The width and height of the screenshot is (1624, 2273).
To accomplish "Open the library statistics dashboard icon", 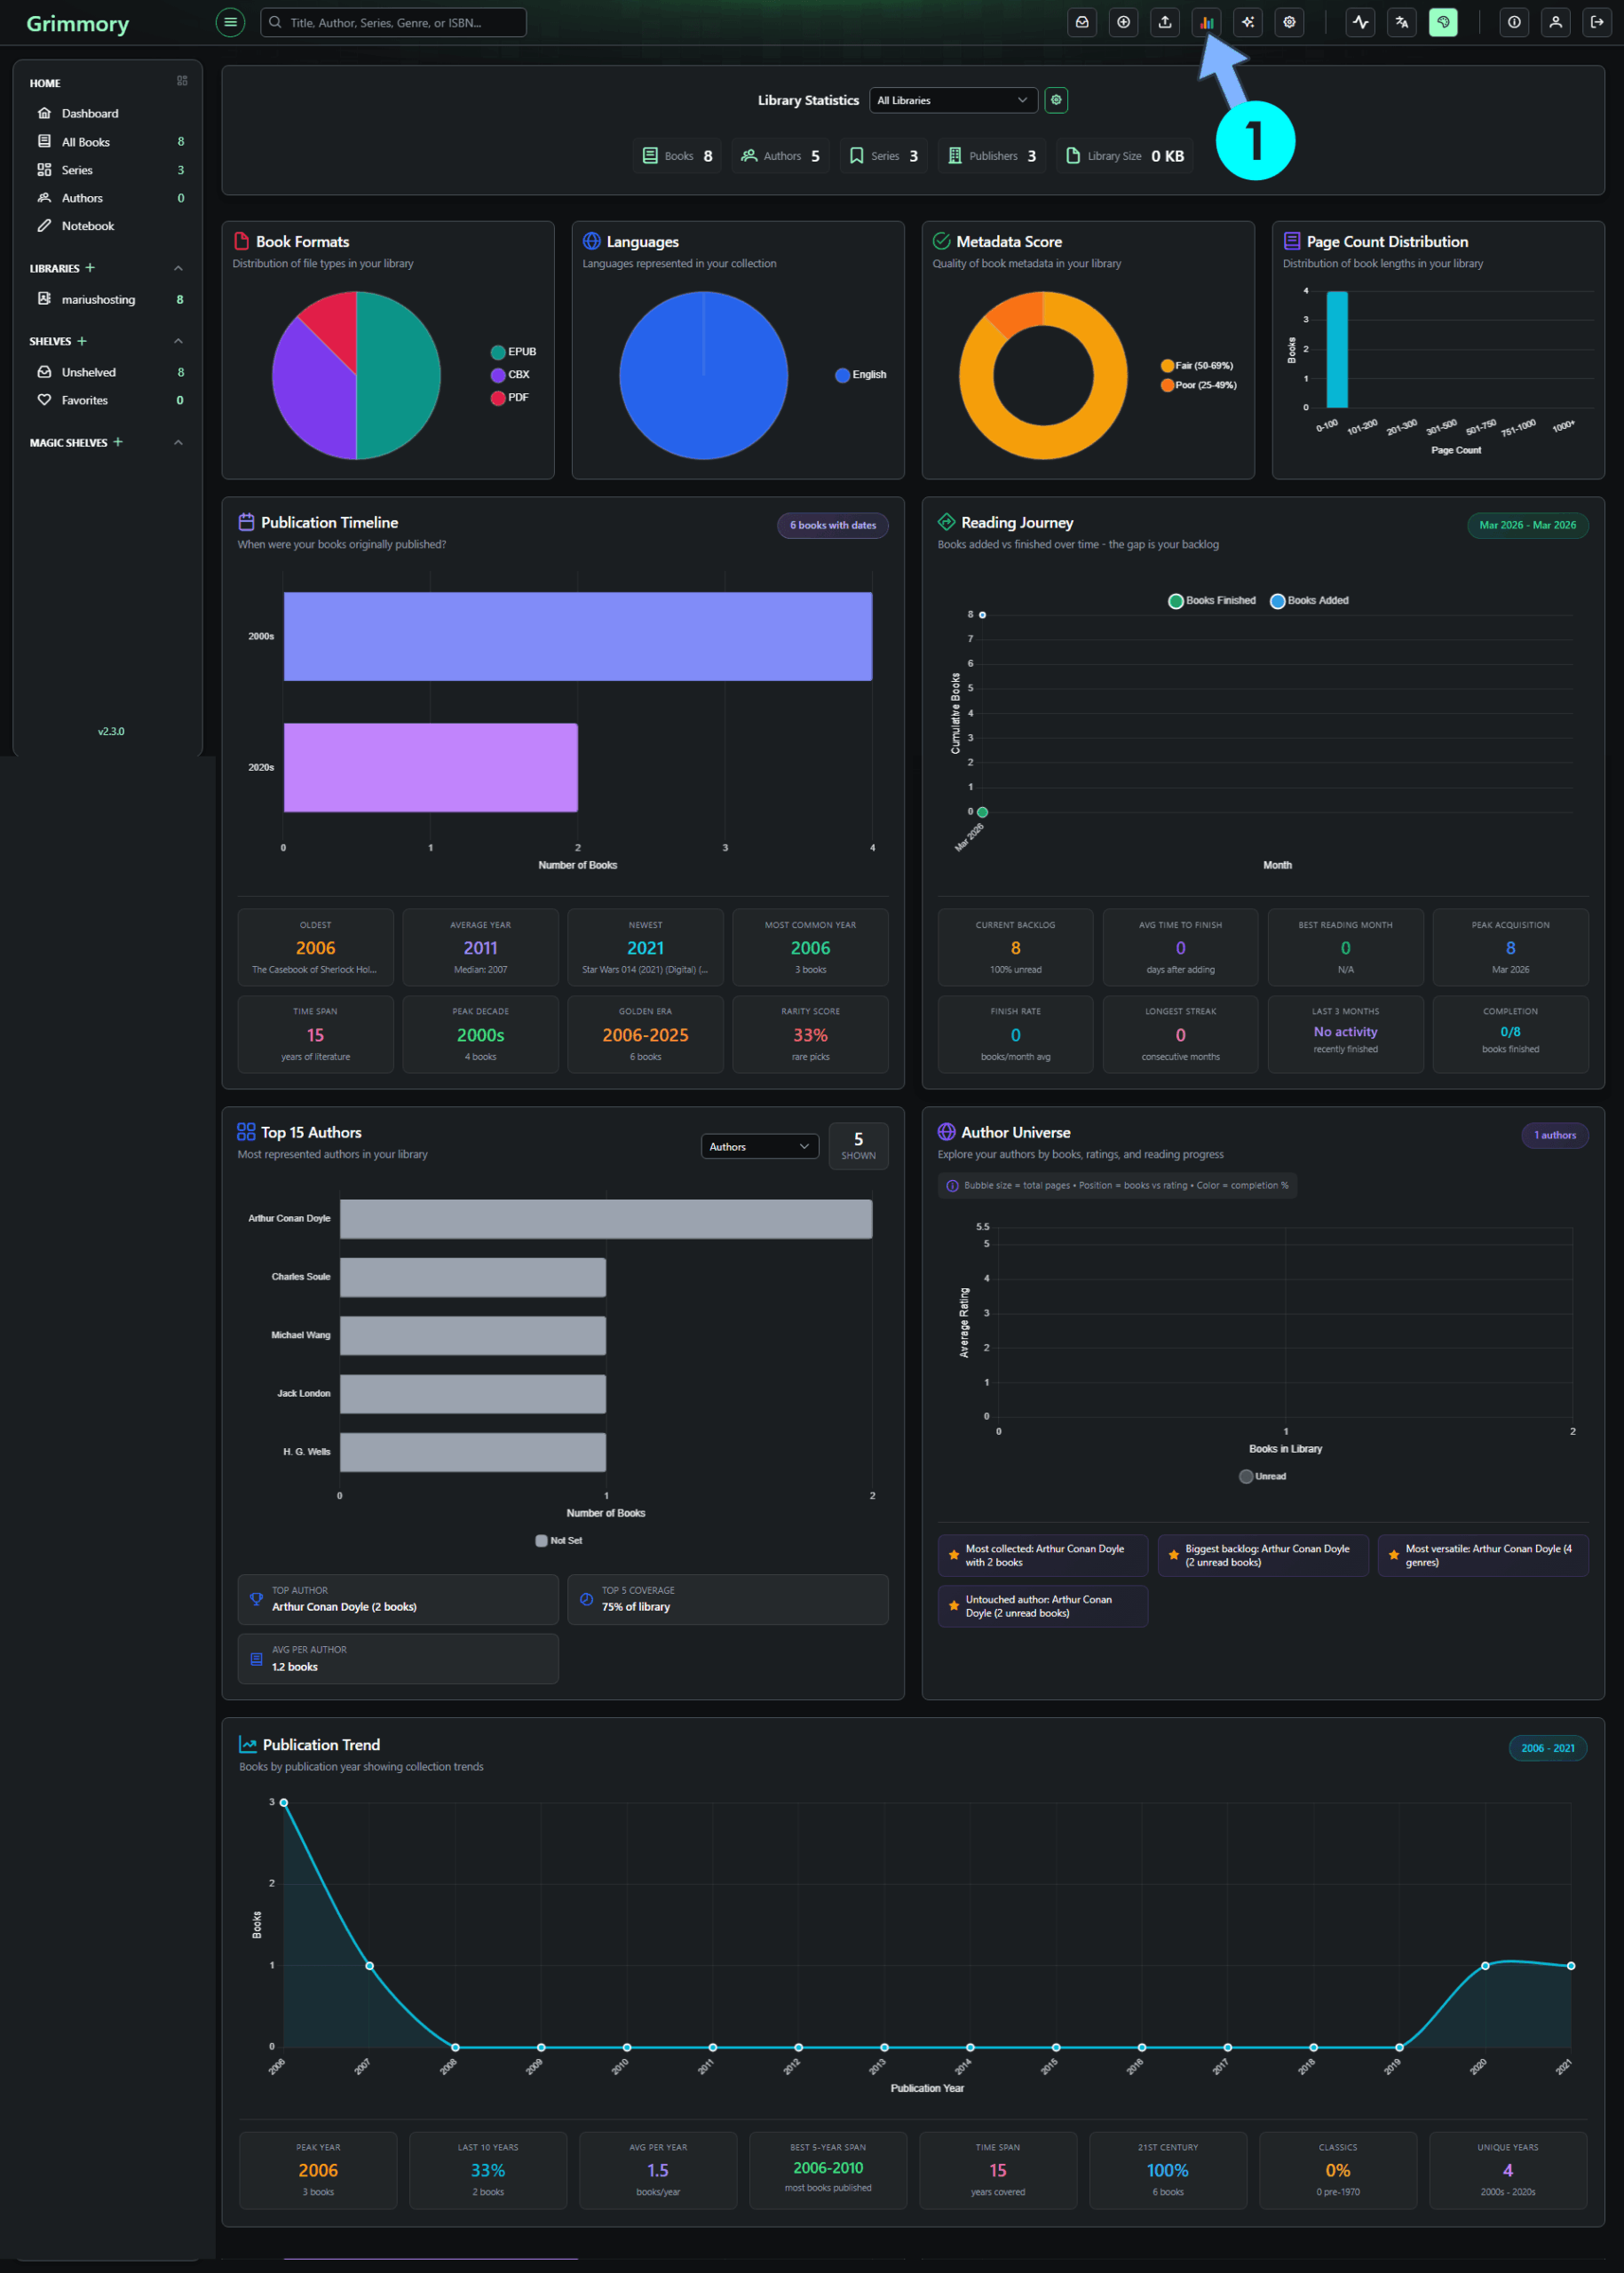I will [x=1206, y=22].
